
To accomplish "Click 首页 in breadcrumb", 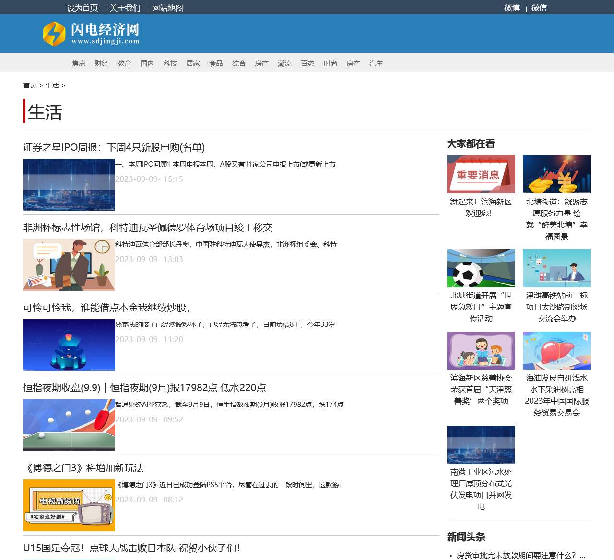I will point(30,85).
